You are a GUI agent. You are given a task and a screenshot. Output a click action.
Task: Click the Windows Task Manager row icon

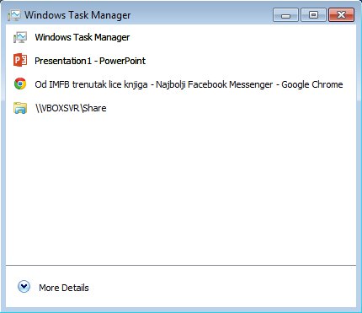click(20, 37)
